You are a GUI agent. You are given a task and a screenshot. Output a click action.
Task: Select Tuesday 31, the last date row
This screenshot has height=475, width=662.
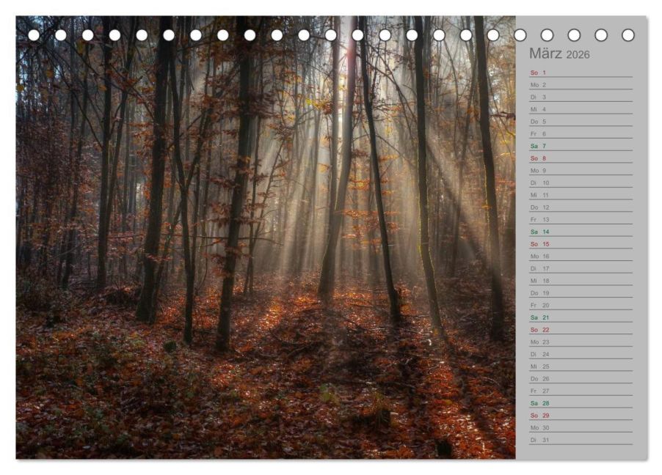click(x=581, y=440)
